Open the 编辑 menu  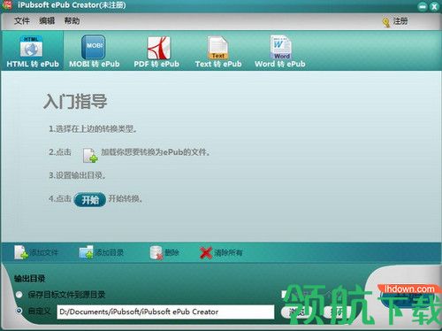coord(47,21)
